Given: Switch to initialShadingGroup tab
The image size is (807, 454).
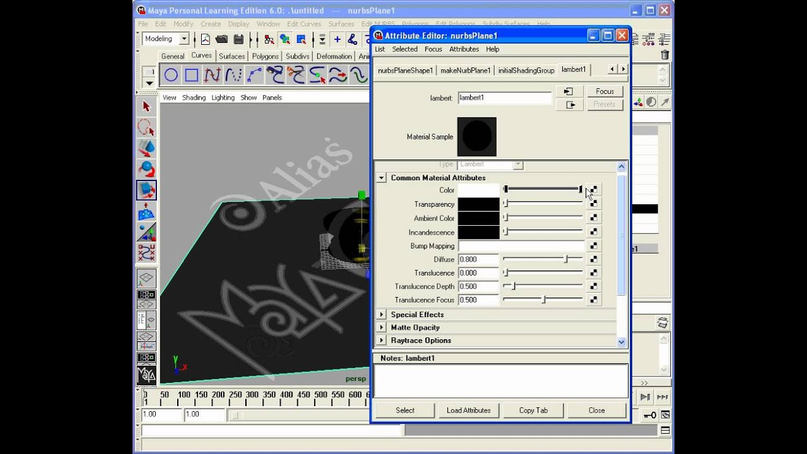Looking at the screenshot, I should (526, 71).
